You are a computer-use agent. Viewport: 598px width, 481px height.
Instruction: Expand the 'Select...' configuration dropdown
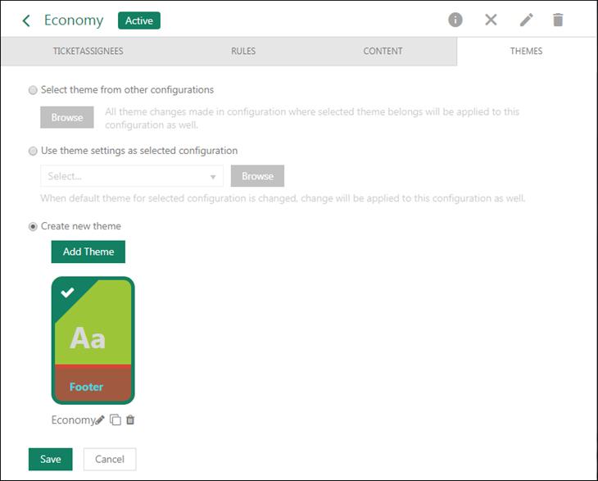click(132, 176)
